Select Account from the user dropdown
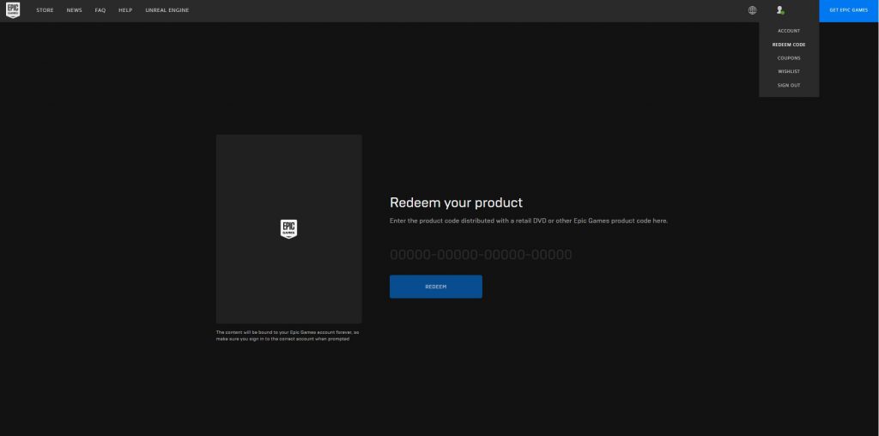 click(x=788, y=31)
